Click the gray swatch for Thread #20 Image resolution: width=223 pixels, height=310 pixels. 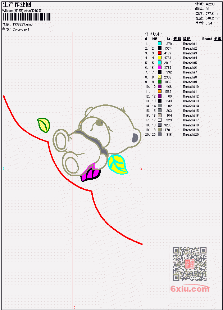point(160,134)
